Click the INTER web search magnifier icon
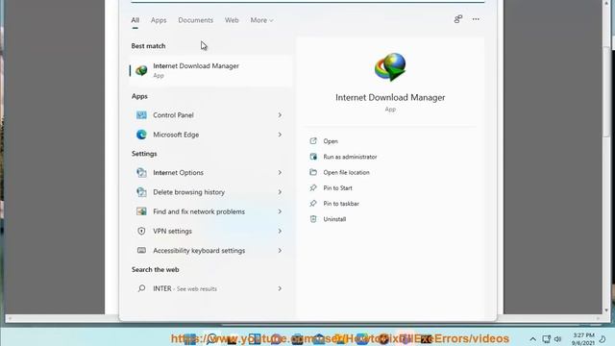 141,288
